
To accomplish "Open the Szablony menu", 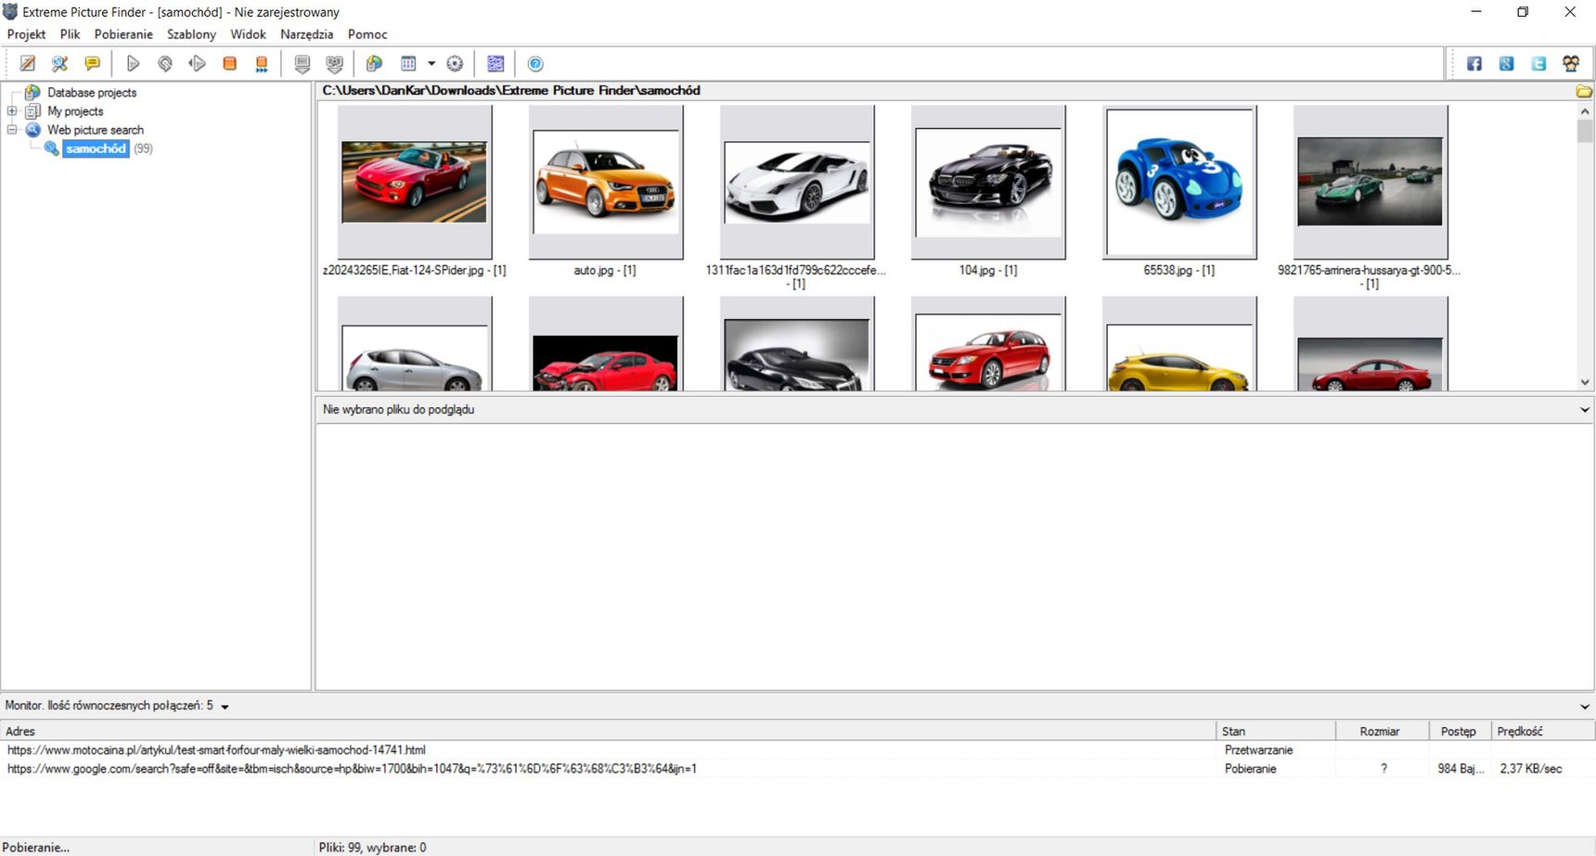I will tap(191, 34).
